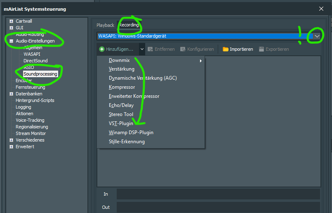Choose Kompressor from the menu
This screenshot has width=332, height=213.
coord(122,87)
